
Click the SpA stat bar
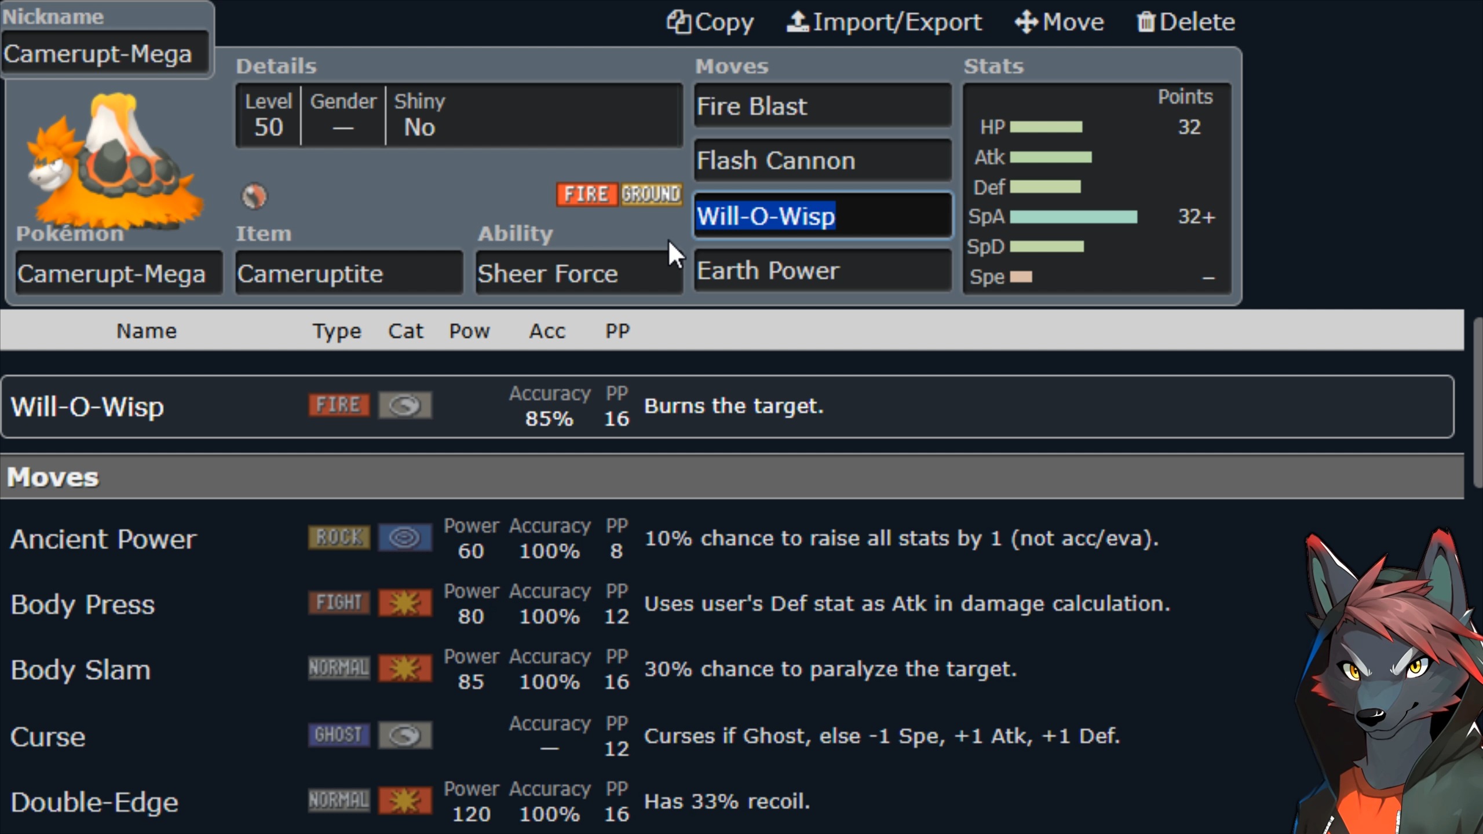pos(1073,217)
